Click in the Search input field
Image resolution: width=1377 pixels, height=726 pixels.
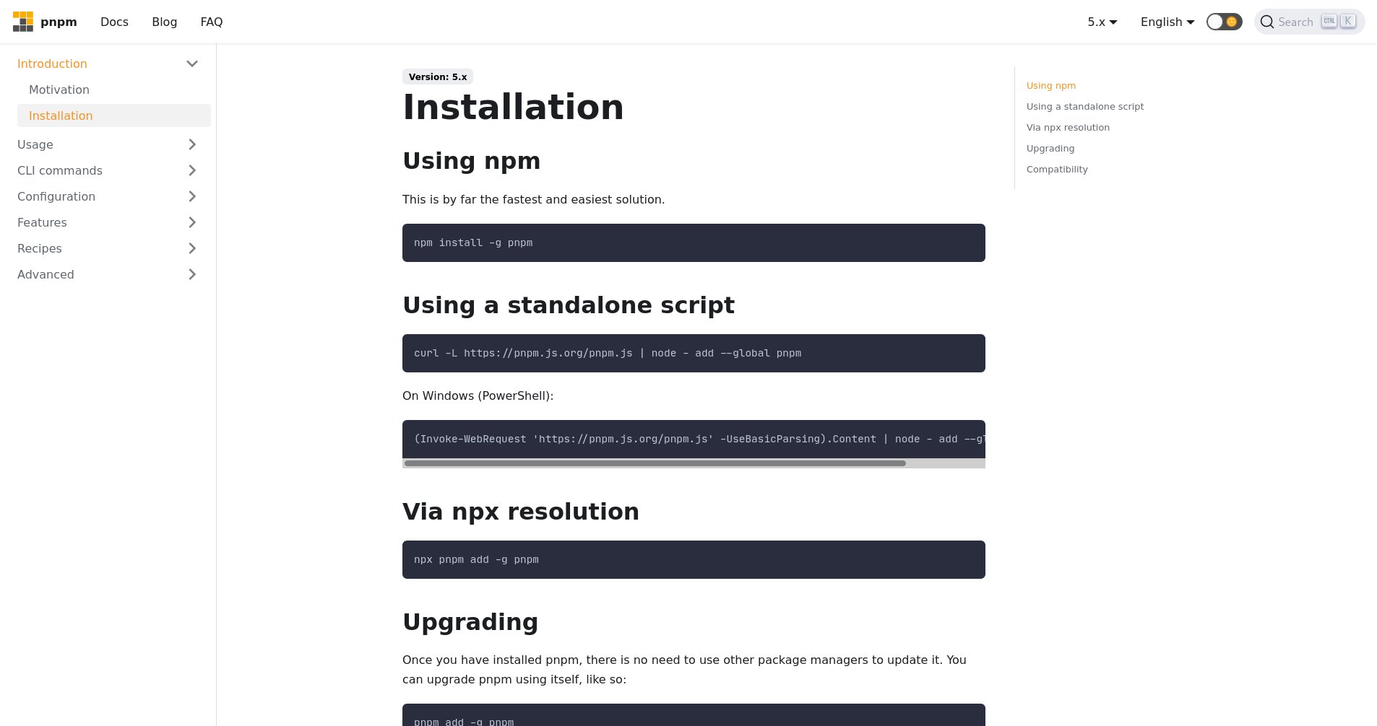pyautogui.click(x=1309, y=22)
